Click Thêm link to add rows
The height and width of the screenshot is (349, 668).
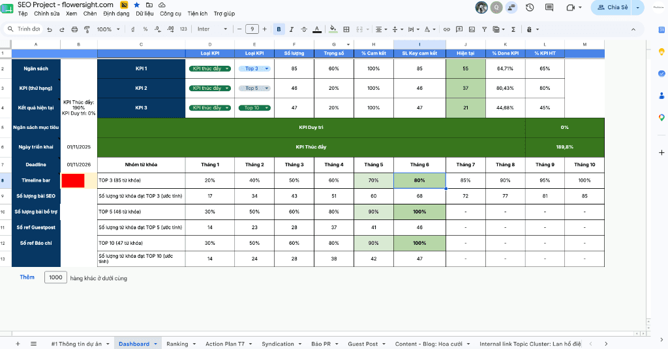pyautogui.click(x=27, y=277)
